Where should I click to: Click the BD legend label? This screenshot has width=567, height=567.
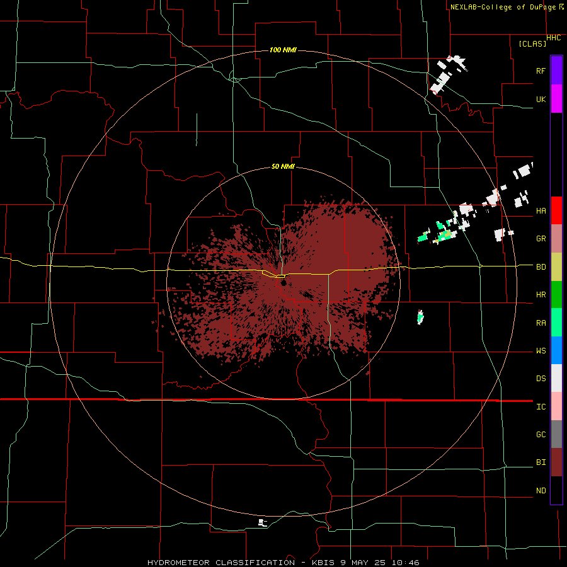(541, 267)
